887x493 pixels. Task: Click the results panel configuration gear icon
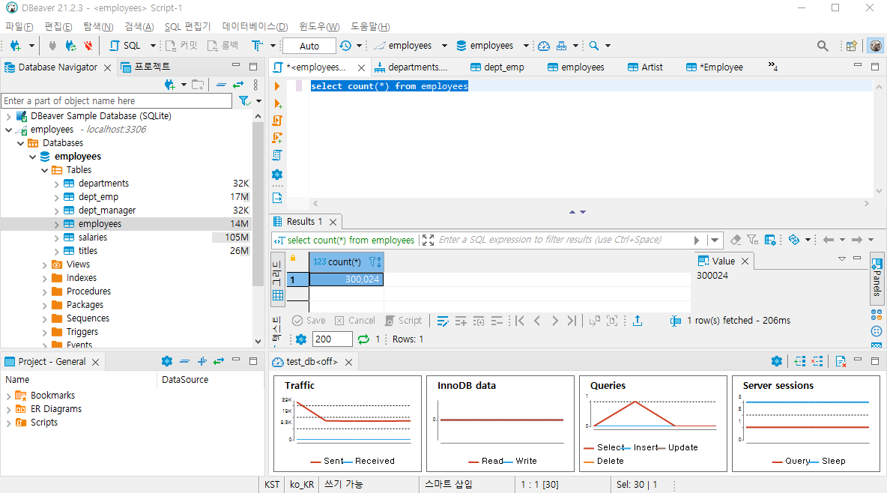[x=301, y=339]
